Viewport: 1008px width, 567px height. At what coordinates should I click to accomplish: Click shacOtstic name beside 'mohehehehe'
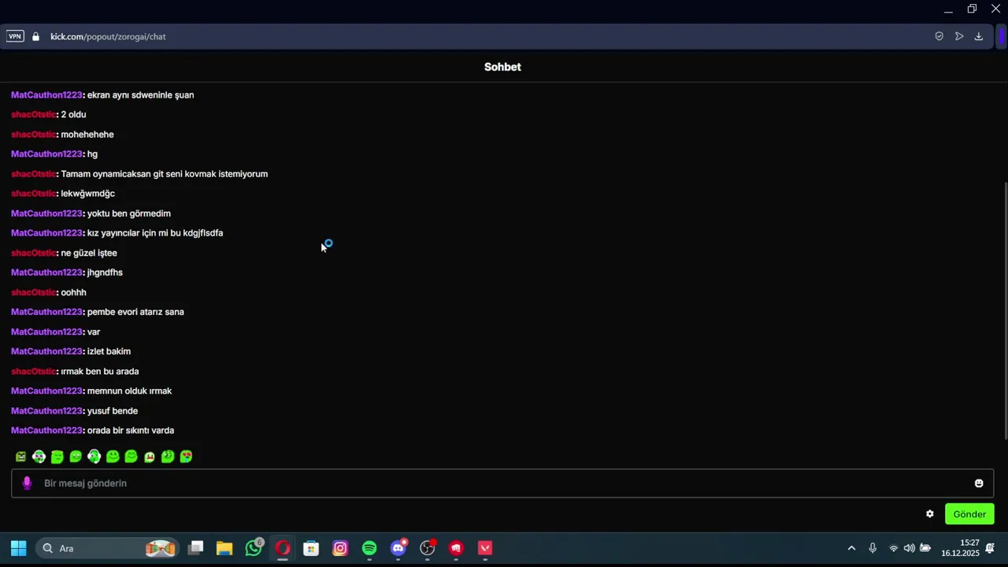(x=33, y=135)
